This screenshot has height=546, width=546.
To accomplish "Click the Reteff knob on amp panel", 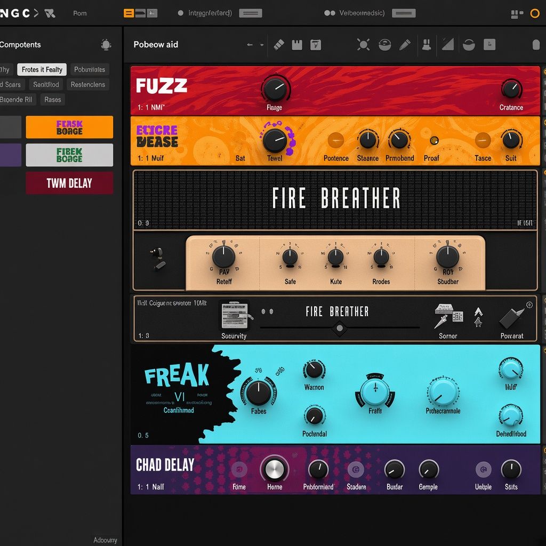I will 223,256.
